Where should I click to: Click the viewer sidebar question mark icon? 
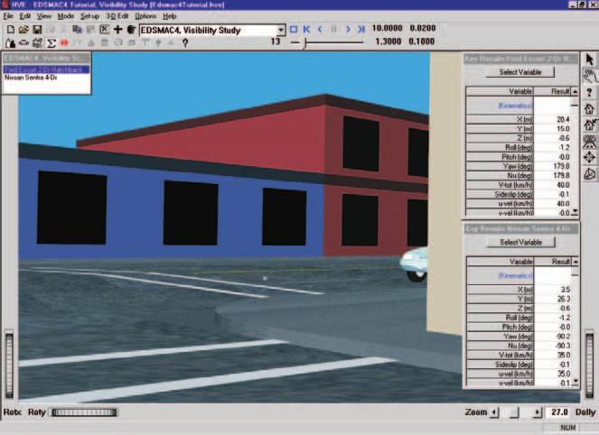(589, 92)
